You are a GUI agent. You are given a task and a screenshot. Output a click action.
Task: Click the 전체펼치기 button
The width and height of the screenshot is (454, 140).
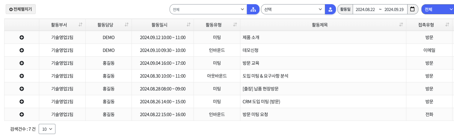21,9
